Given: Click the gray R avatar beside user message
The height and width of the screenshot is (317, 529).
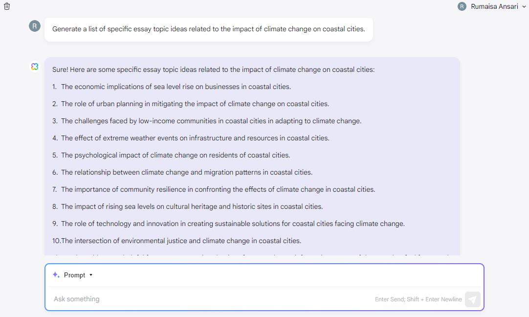Looking at the screenshot, I should [x=35, y=26].
